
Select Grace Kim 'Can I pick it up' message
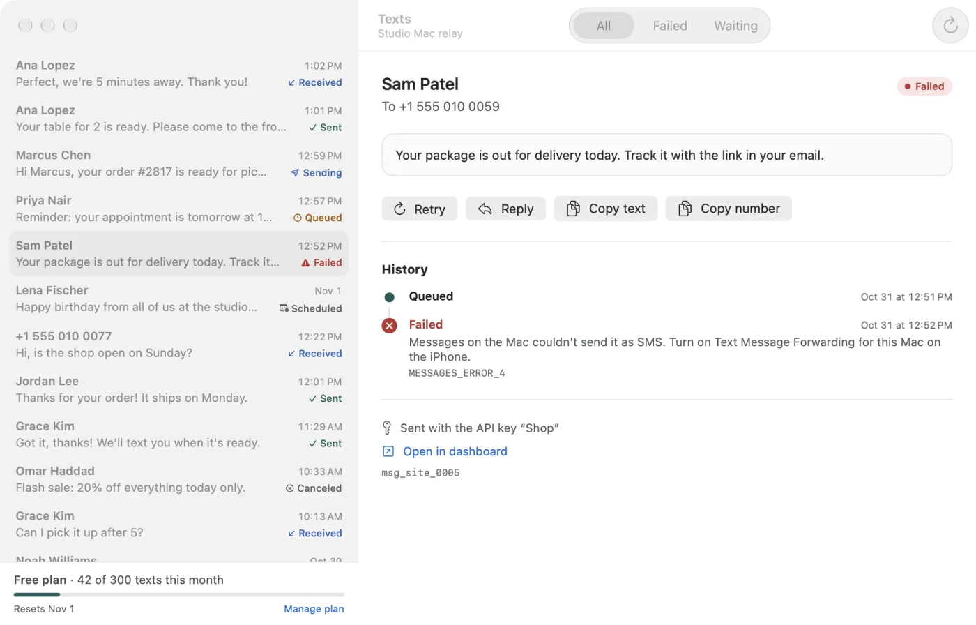[178, 525]
